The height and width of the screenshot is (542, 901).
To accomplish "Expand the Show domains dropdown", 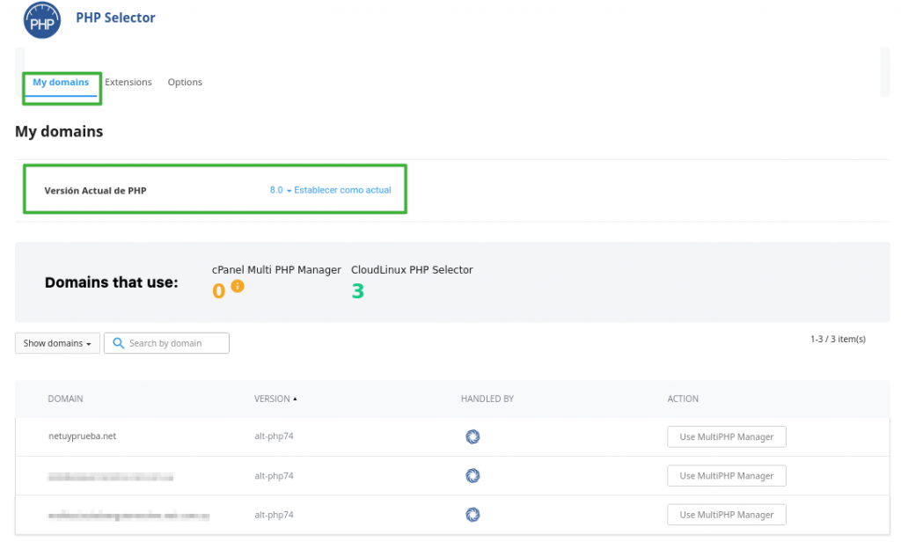I will click(x=57, y=343).
